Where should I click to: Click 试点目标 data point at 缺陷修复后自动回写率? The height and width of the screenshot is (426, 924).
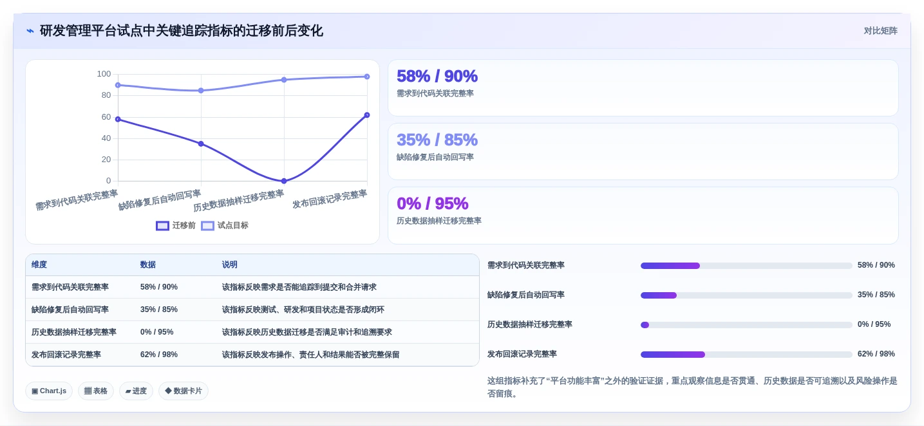pyautogui.click(x=201, y=91)
